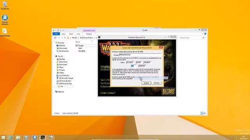The image size is (250, 140).
Task: Open the quick access toolbar customize dropdown
Action: click(63, 30)
